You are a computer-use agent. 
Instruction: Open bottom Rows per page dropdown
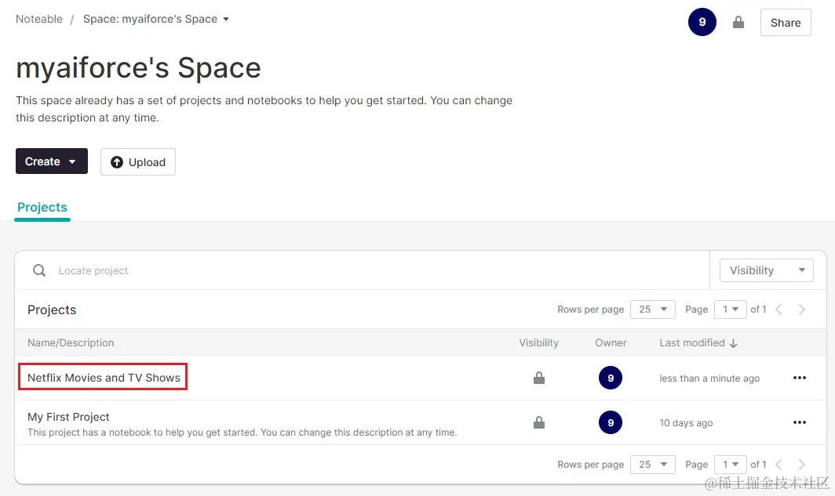click(x=652, y=464)
